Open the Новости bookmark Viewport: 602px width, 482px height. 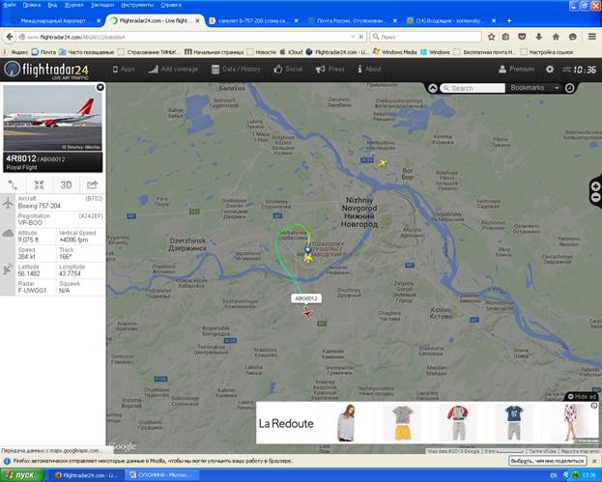click(262, 52)
